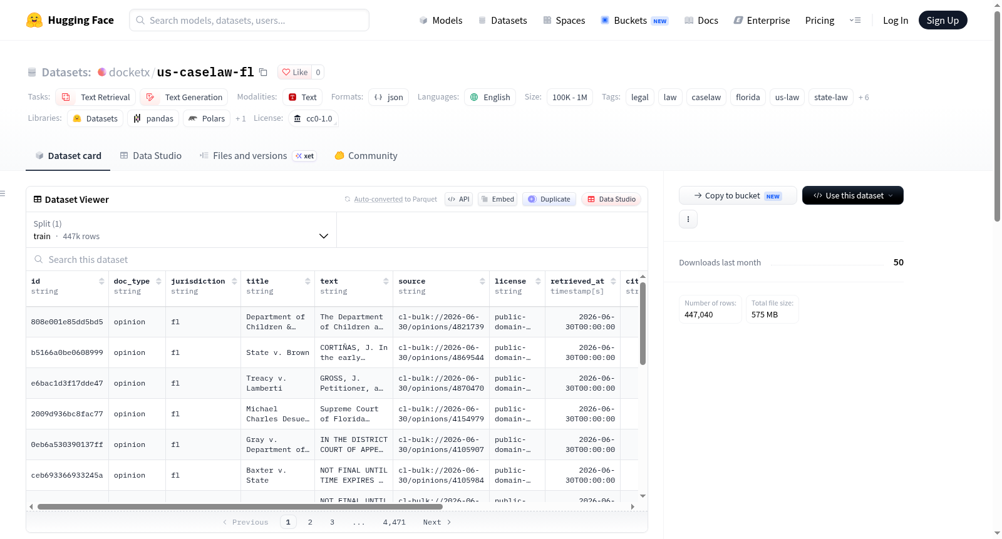1002x539 pixels.
Task: Click the English language tag
Action: (490, 97)
